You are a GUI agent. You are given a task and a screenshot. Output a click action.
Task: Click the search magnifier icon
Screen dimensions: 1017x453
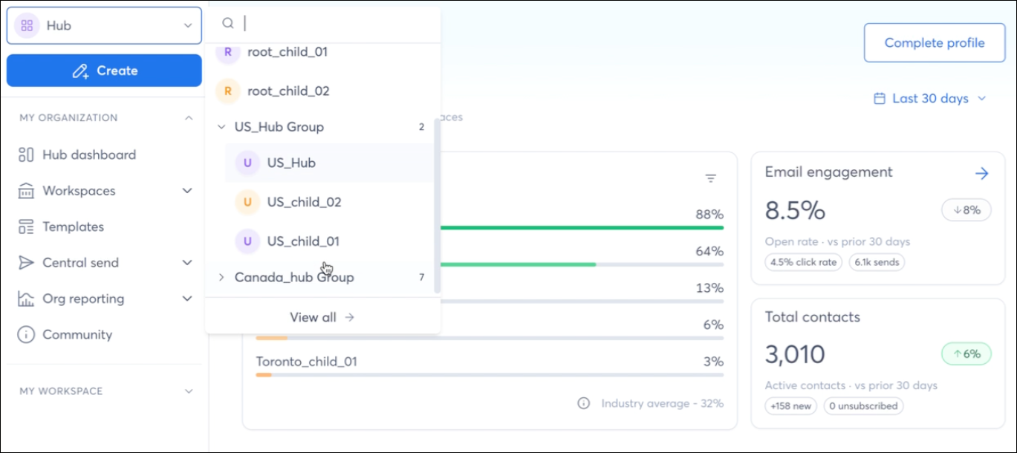(x=228, y=24)
